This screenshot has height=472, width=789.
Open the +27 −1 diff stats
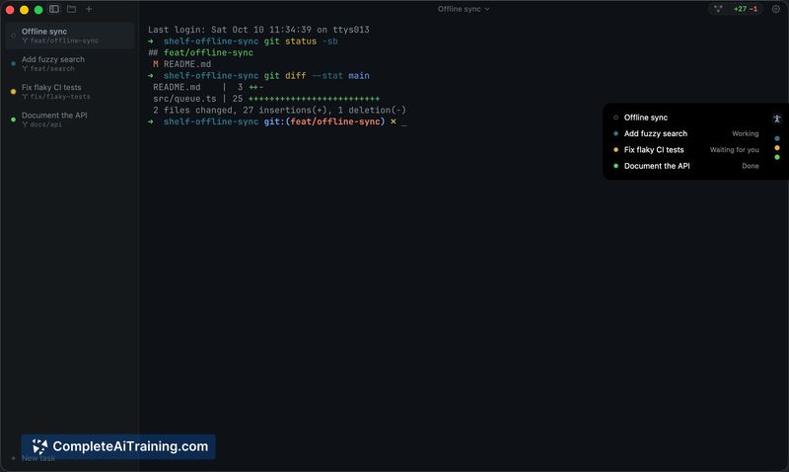(746, 9)
